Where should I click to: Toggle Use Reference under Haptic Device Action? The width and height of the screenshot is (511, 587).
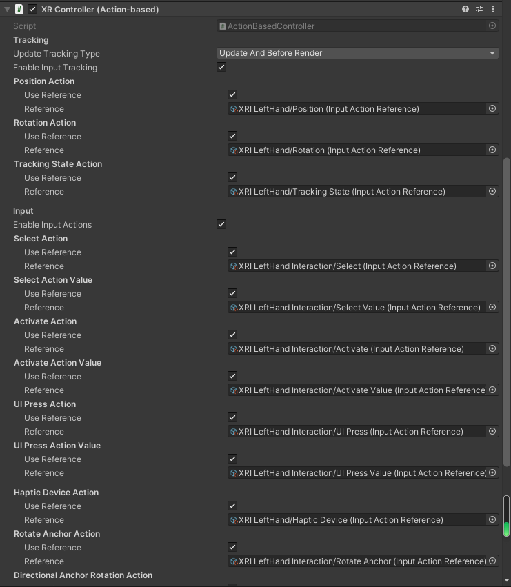point(232,506)
